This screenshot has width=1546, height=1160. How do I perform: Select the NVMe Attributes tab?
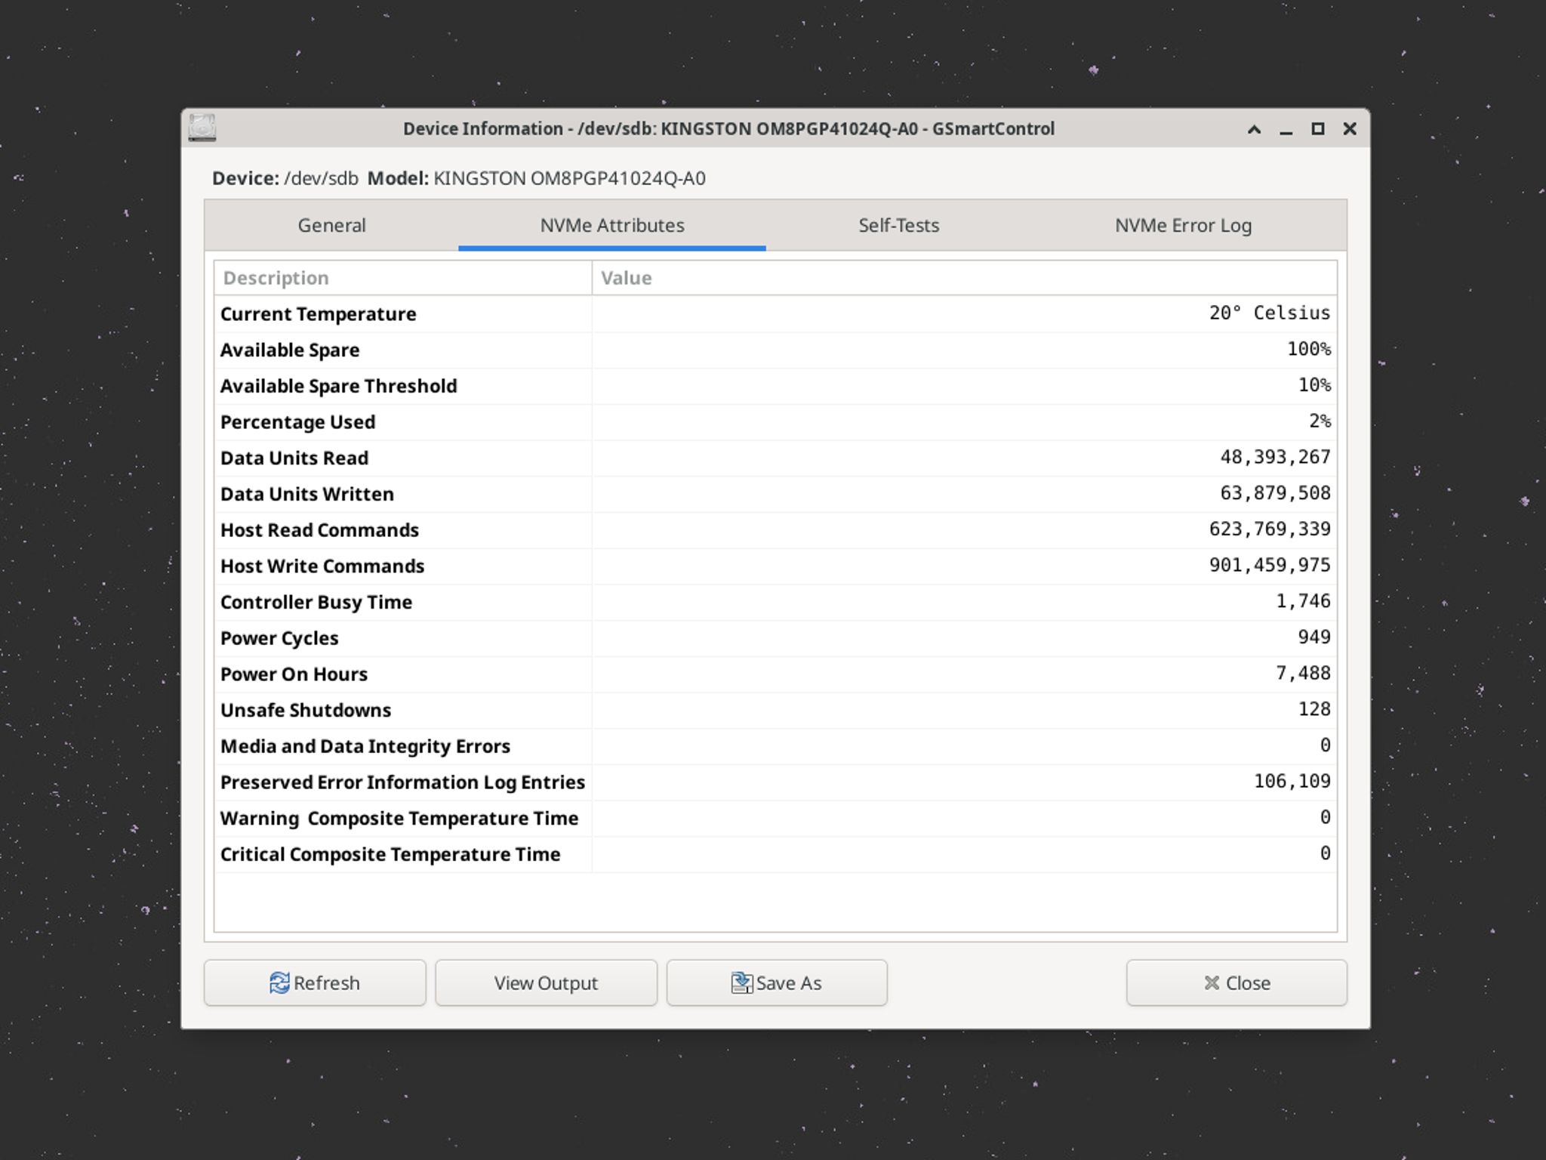click(612, 225)
